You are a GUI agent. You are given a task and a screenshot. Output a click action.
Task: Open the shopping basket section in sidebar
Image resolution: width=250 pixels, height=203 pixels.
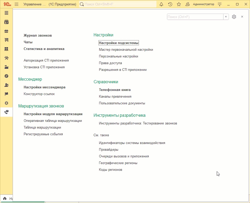click(x=6, y=31)
